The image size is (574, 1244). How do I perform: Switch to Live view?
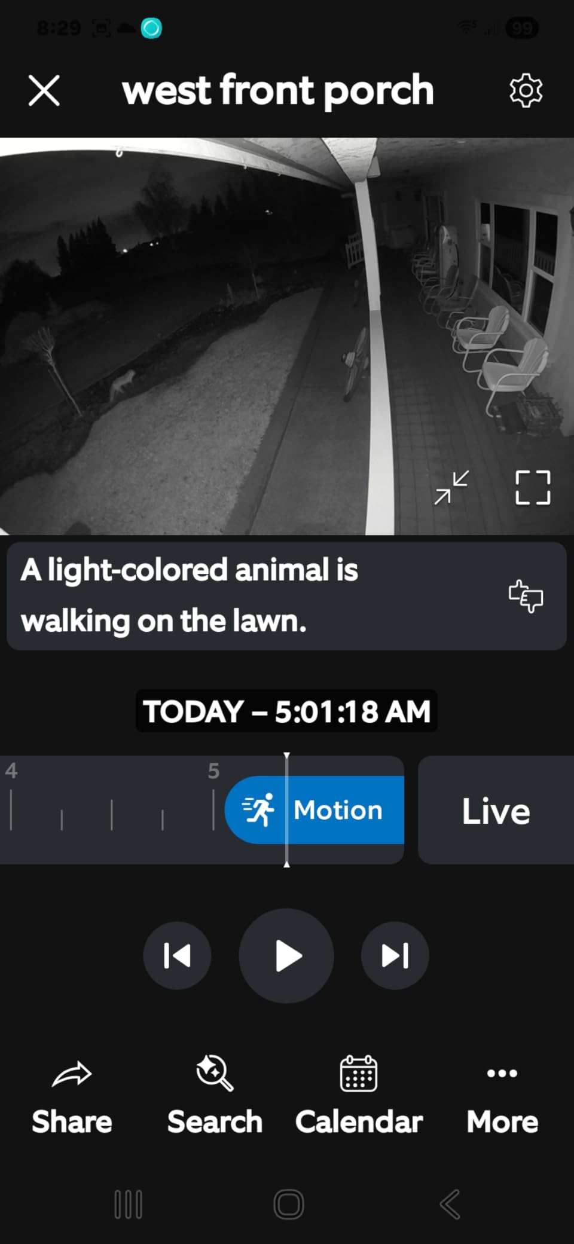496,810
